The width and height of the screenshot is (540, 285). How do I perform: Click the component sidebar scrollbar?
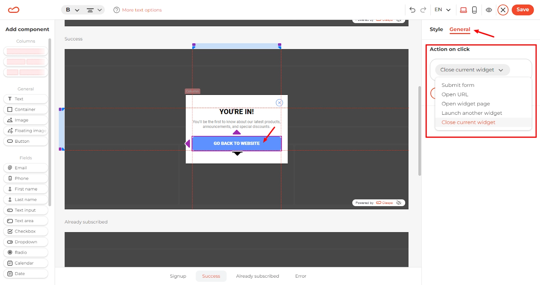(x=50, y=122)
